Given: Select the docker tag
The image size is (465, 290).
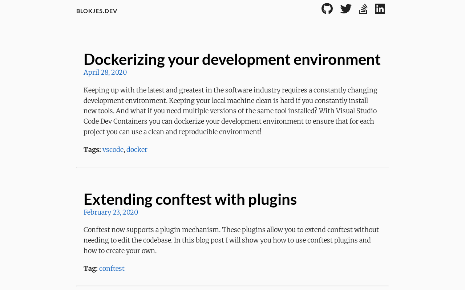Looking at the screenshot, I should click(x=137, y=149).
